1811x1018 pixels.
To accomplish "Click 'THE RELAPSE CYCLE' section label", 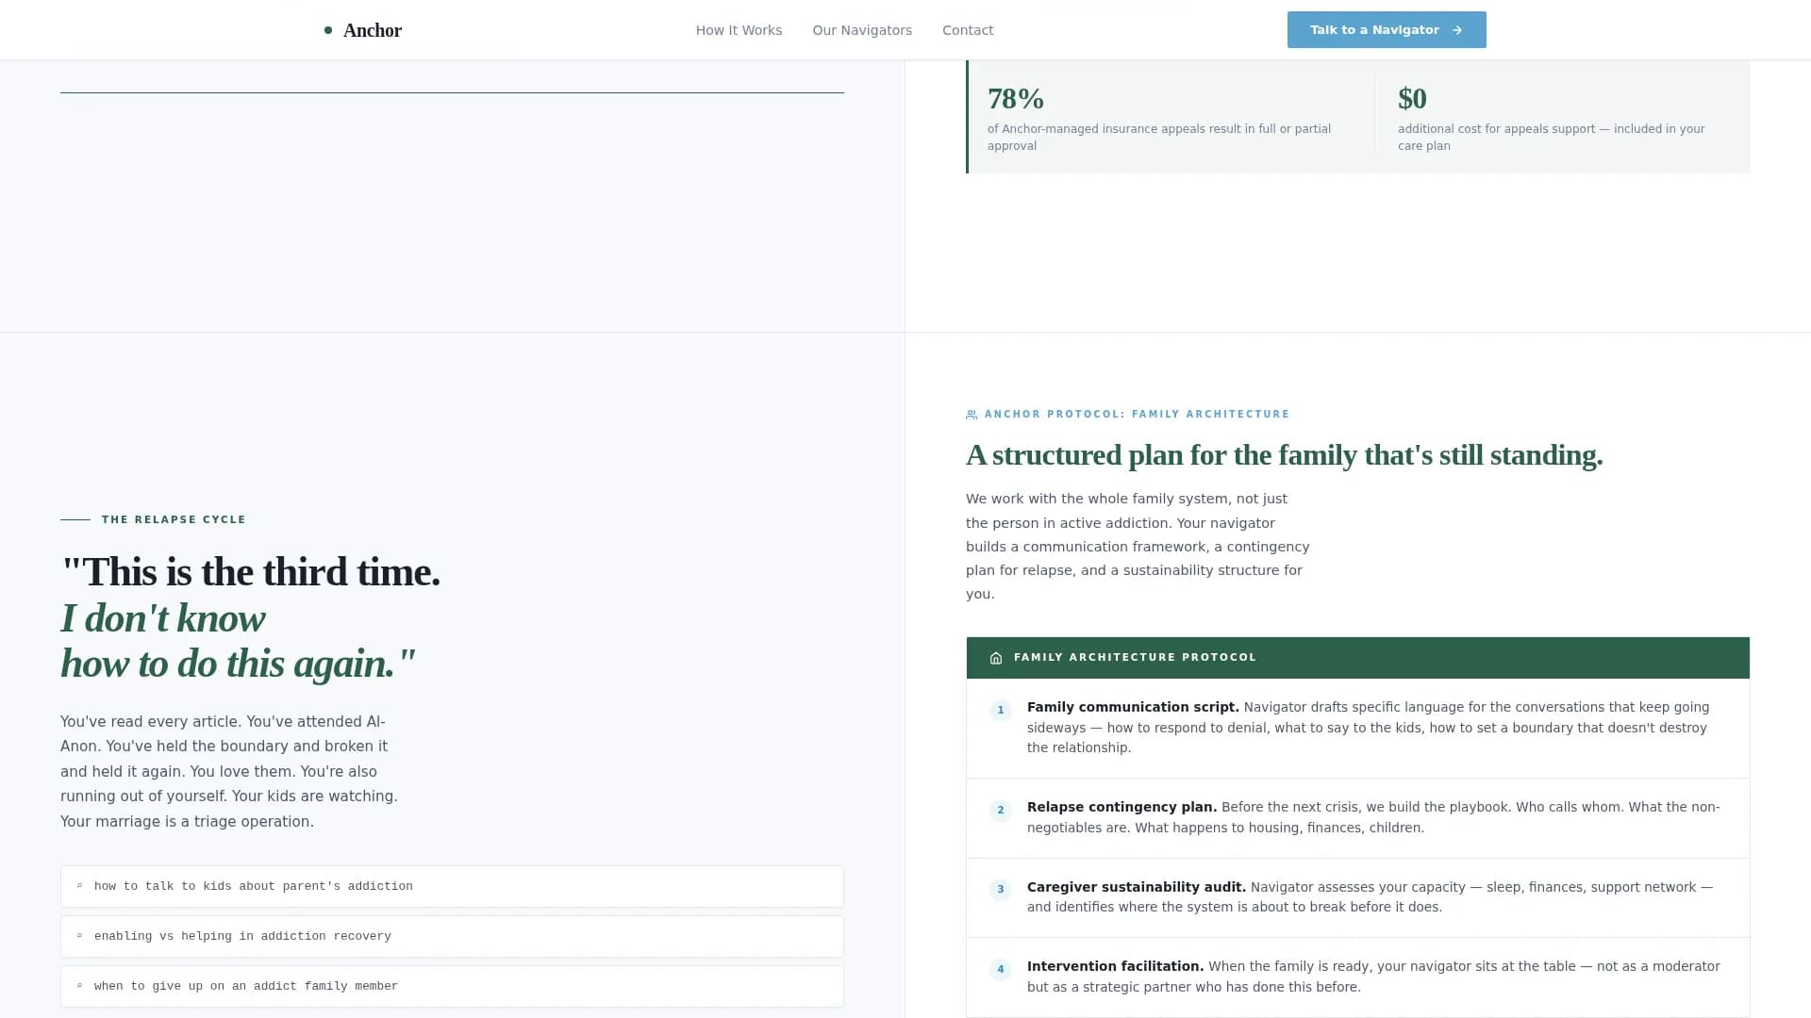I will (174, 519).
